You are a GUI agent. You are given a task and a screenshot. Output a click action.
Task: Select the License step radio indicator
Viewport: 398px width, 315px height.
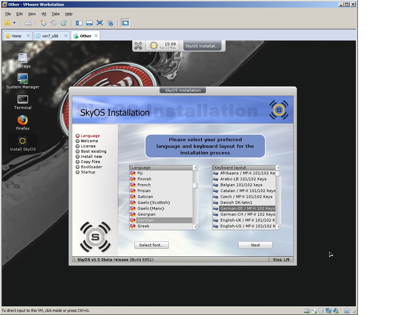point(78,146)
